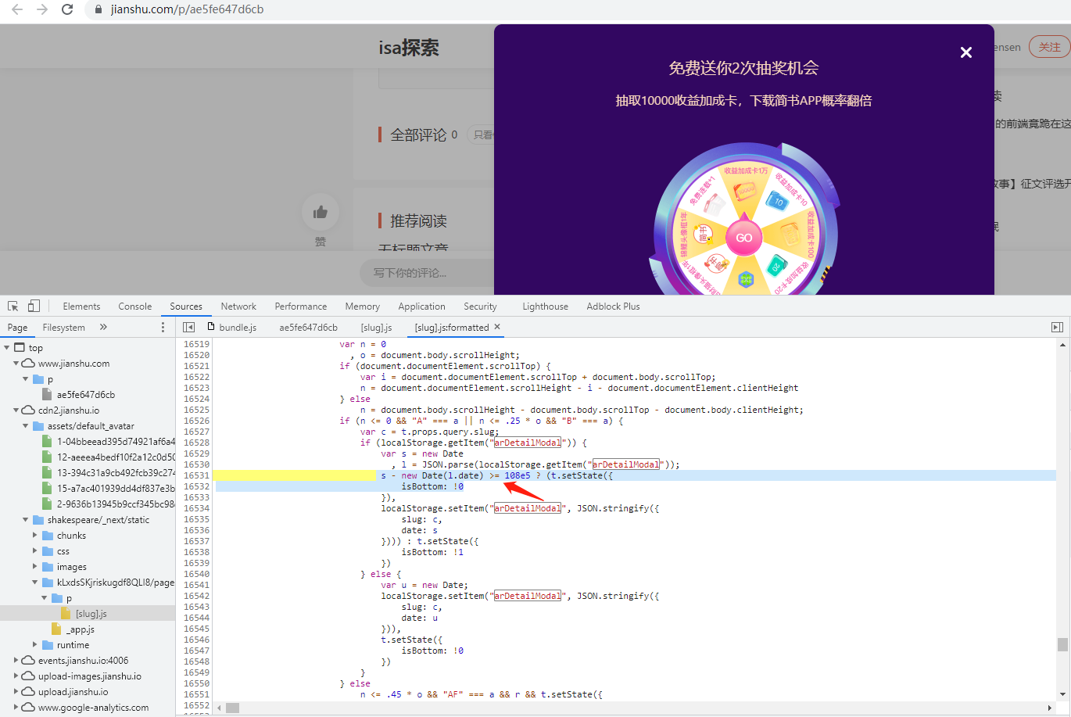The height and width of the screenshot is (717, 1071).
Task: Expand the chunks folder
Action: click(35, 536)
